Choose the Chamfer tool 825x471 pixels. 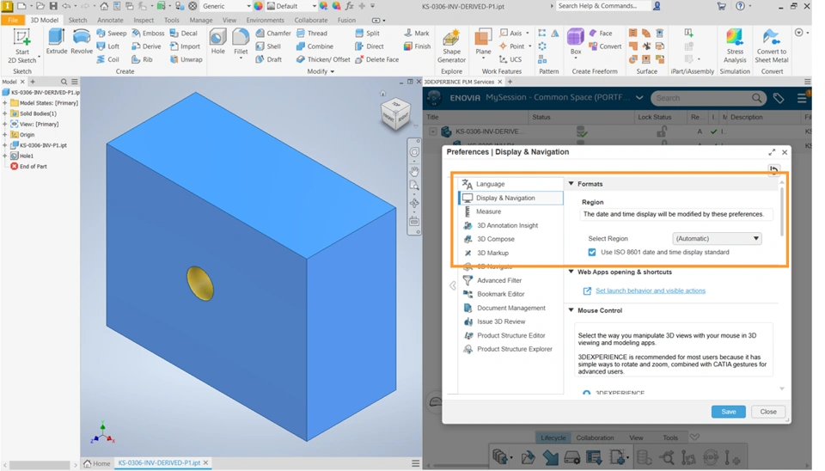(273, 34)
